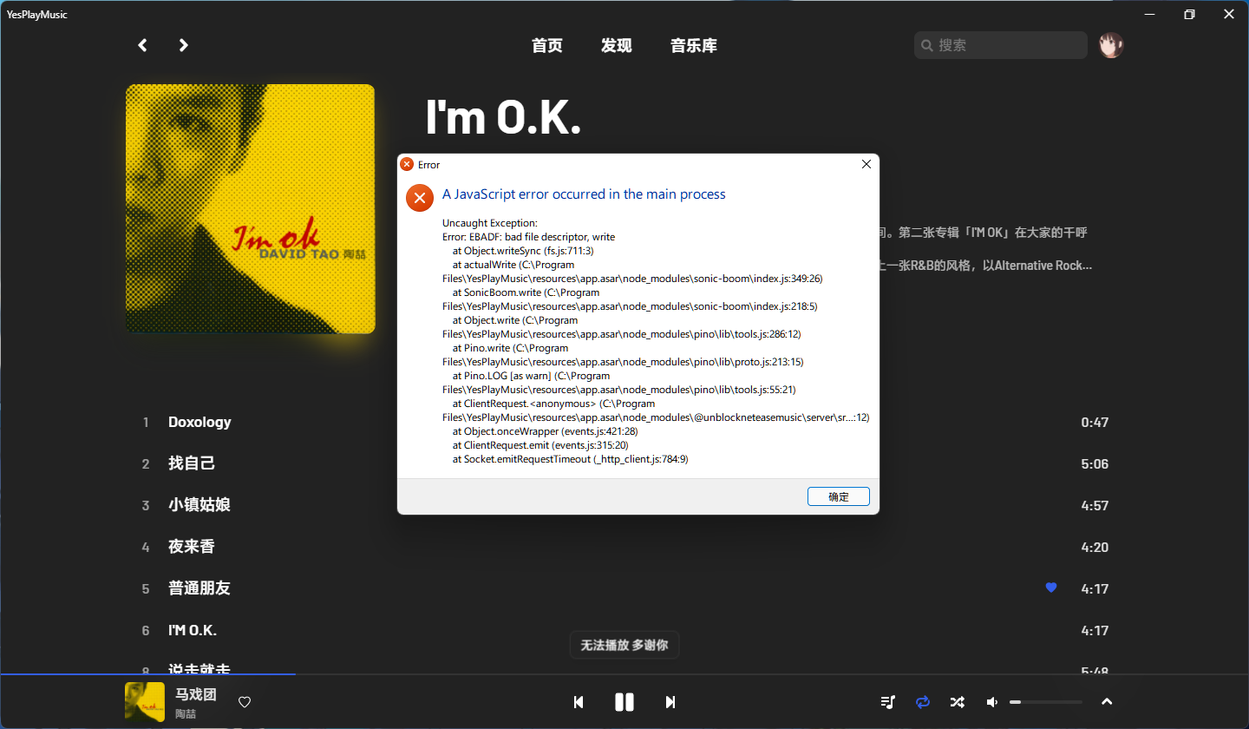The height and width of the screenshot is (729, 1249).
Task: Dismiss the 无法播放 多谢你 notification
Action: pyautogui.click(x=624, y=644)
